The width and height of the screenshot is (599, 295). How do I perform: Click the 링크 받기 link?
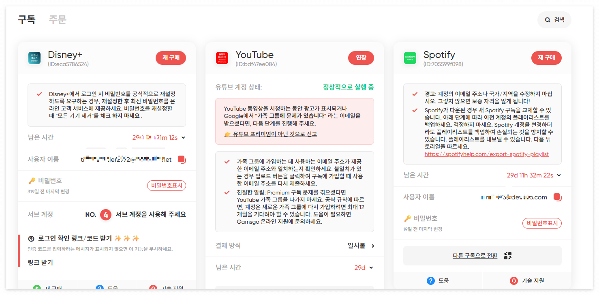(40, 263)
